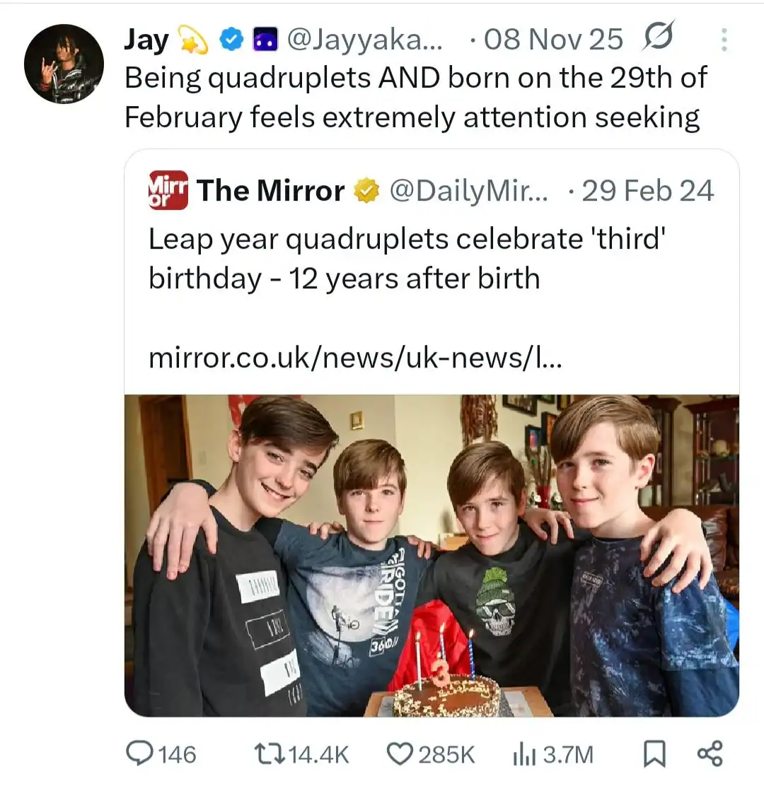Like the tweet with the heart icon
This screenshot has height=786, width=764.
coord(400,753)
